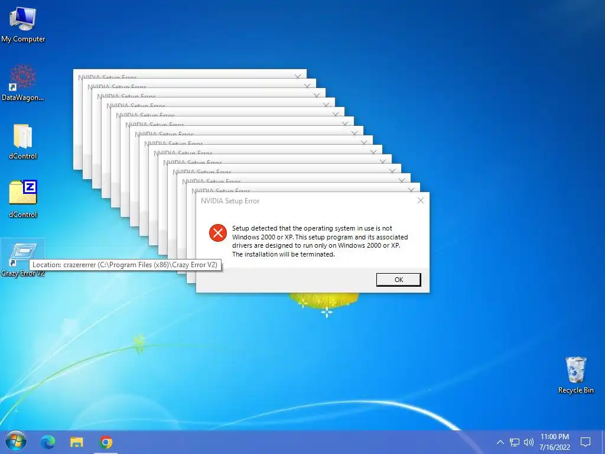This screenshot has height=454, width=605.
Task: Click the red error icon in the dialog
Action: click(218, 233)
